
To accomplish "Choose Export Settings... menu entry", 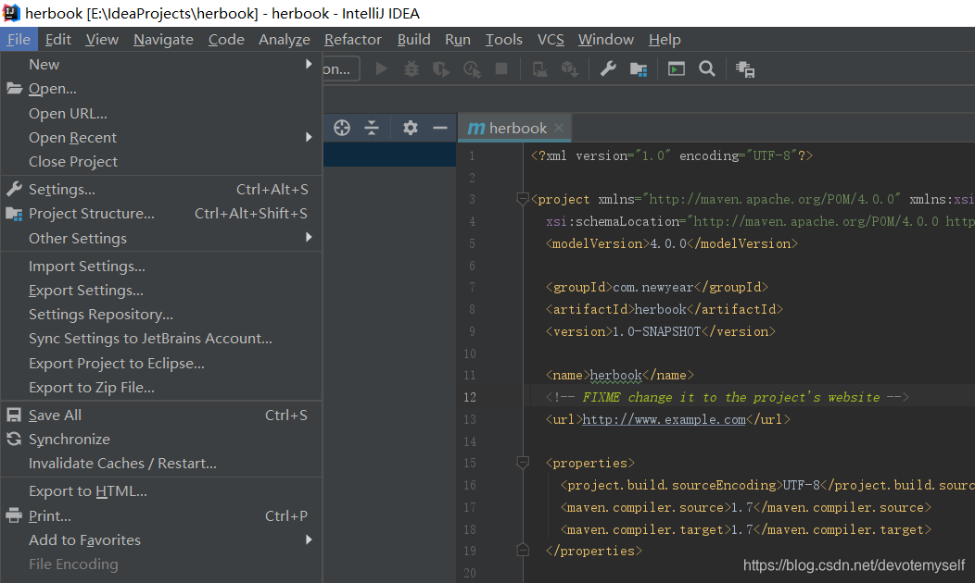I will click(x=161, y=291).
